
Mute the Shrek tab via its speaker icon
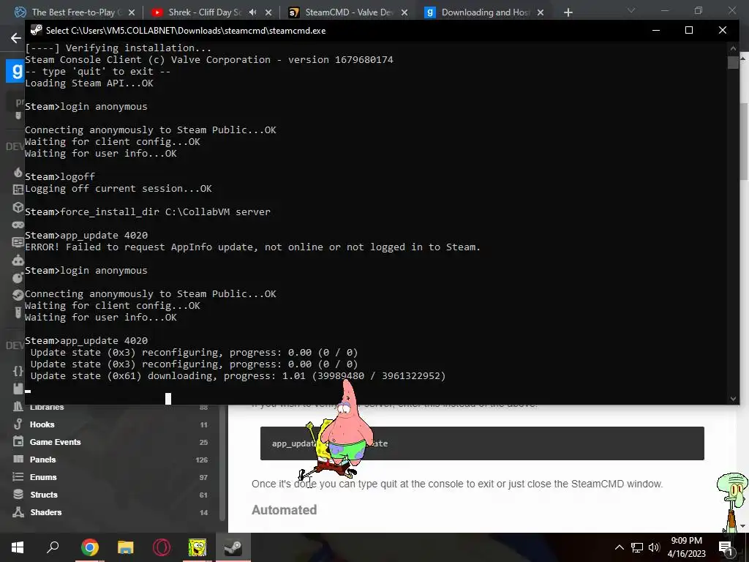252,12
